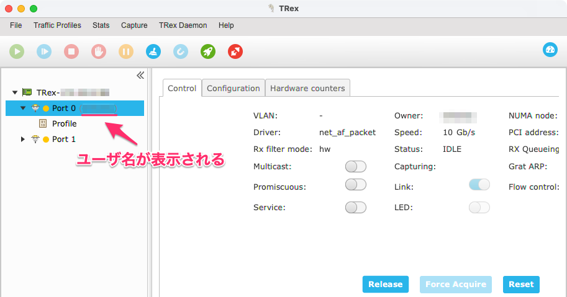Select the Port 1 tree item
Viewport: 567px width, 297px height.
(x=63, y=140)
